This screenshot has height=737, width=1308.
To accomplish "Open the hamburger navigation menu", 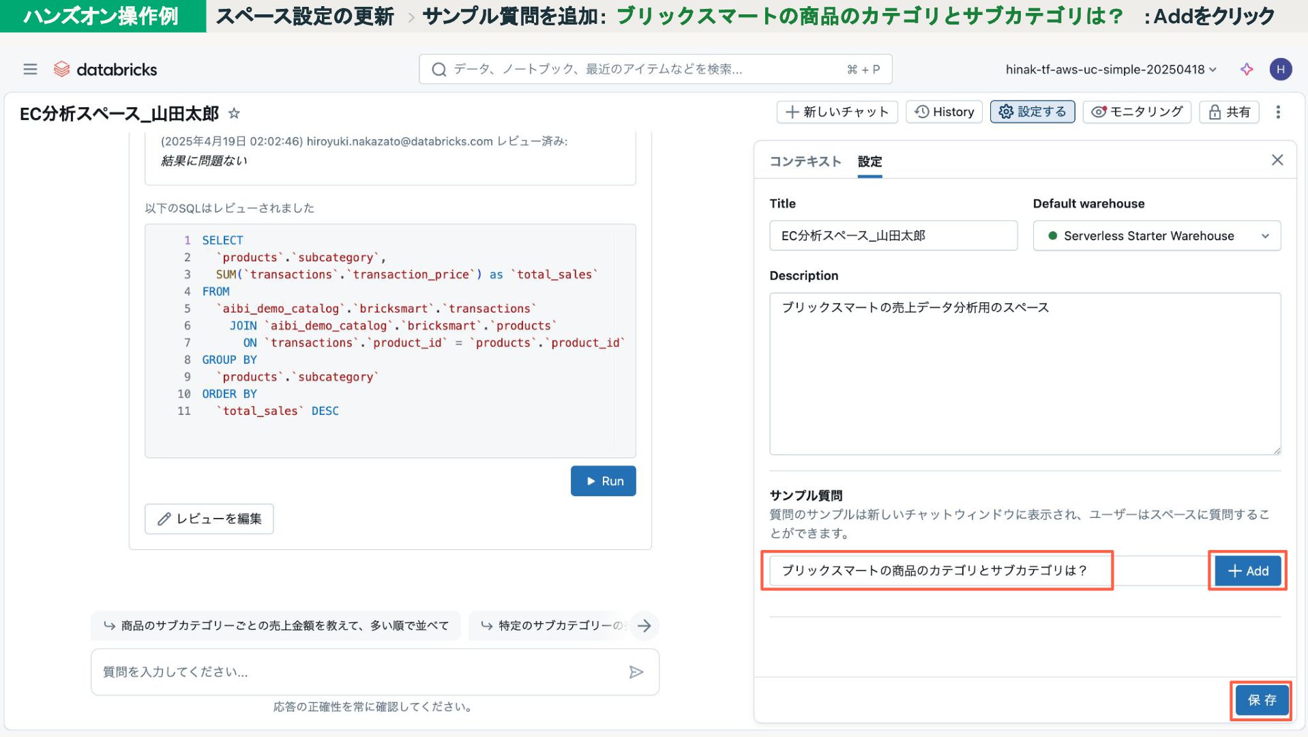I will click(30, 69).
